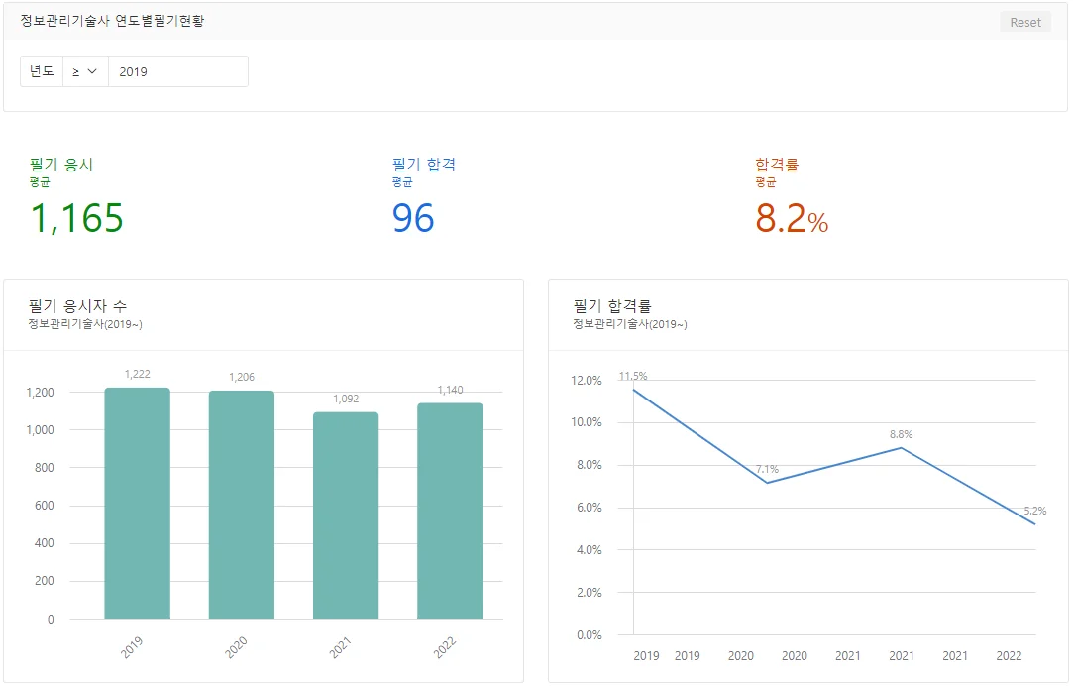The height and width of the screenshot is (686, 1073).
Task: Open the 년도 comparison operator dropdown
Action: click(84, 70)
